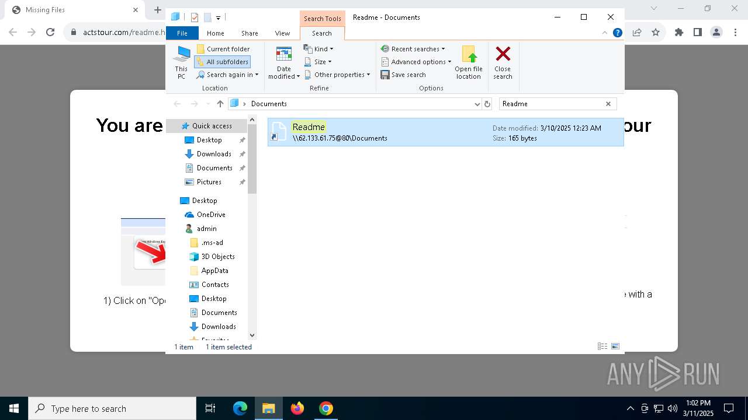
Task: Open Firefox from taskbar
Action: 297,408
